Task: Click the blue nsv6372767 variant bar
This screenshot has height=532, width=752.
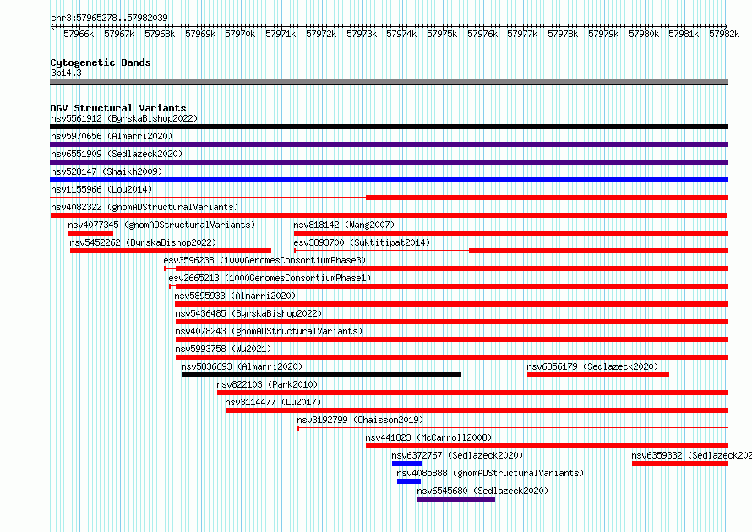Action: [406, 464]
